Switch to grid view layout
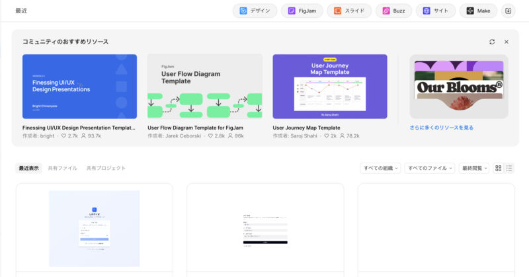The image size is (529, 277). [x=499, y=168]
